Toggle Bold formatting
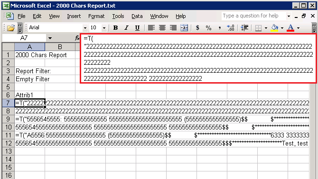Screen dimensions: 318x179 pyautogui.click(x=116, y=28)
